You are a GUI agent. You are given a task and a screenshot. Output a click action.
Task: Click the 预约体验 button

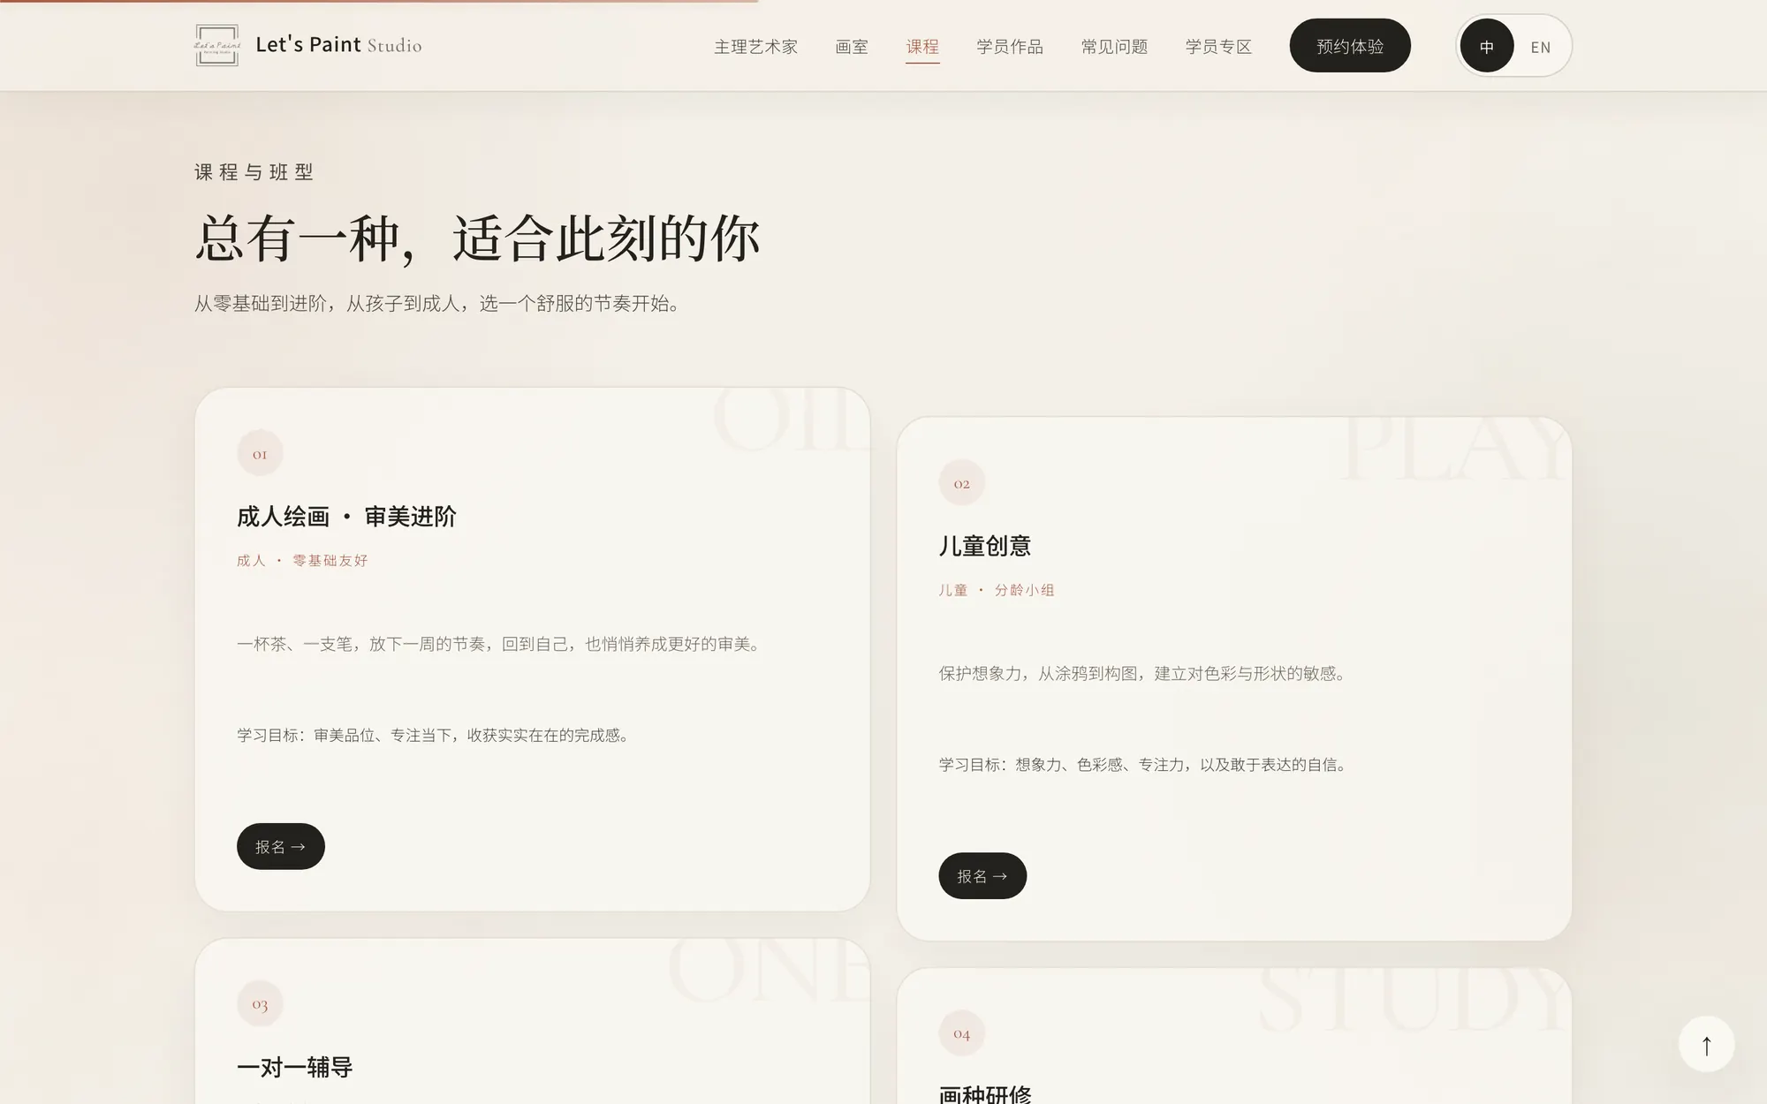tap(1350, 46)
